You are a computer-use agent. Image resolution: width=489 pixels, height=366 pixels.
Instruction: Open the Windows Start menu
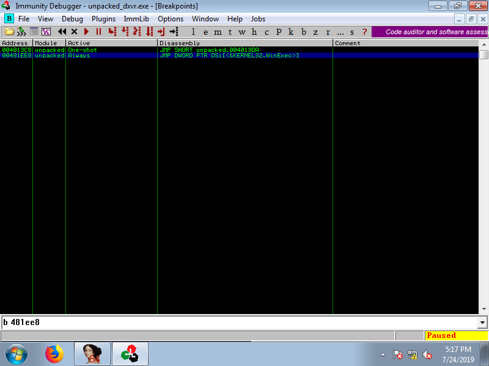tap(17, 354)
